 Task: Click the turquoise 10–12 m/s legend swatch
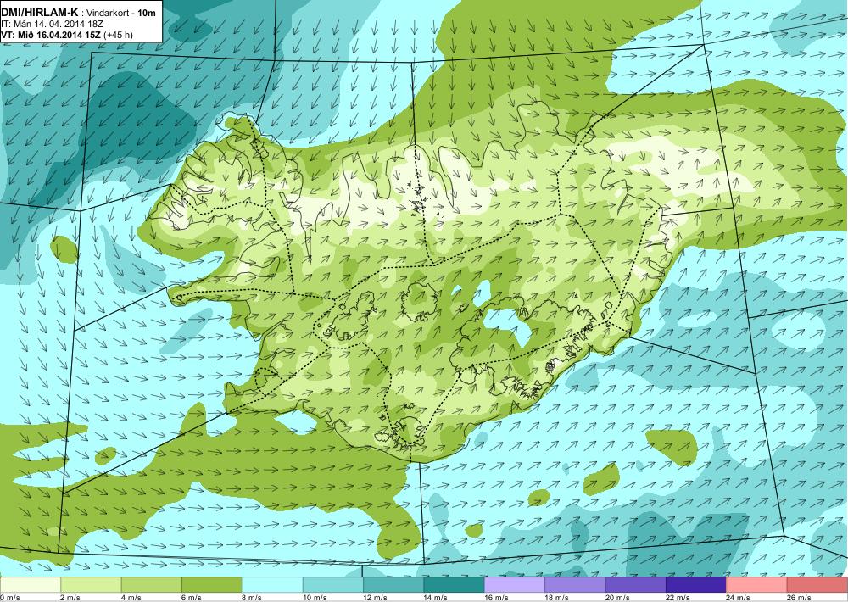pyautogui.click(x=333, y=585)
